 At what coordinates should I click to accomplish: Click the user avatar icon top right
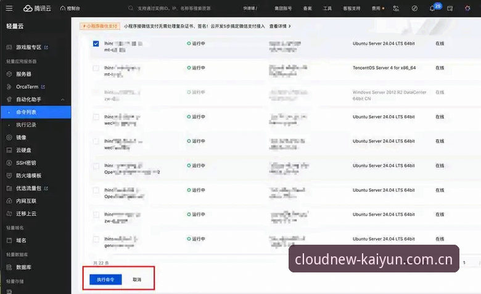(x=467, y=8)
